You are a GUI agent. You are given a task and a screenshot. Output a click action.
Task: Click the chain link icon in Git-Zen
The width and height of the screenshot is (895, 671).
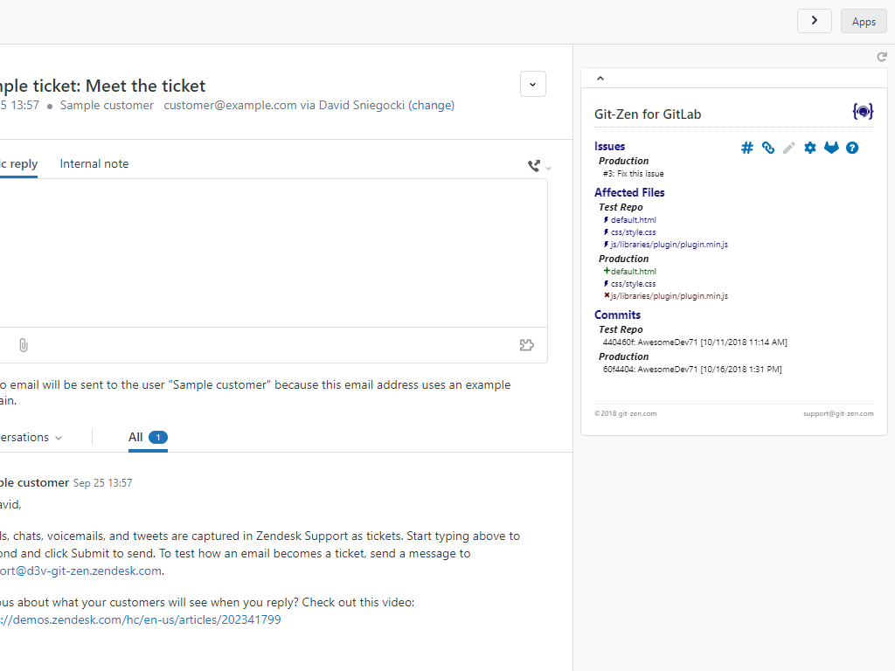pos(768,148)
